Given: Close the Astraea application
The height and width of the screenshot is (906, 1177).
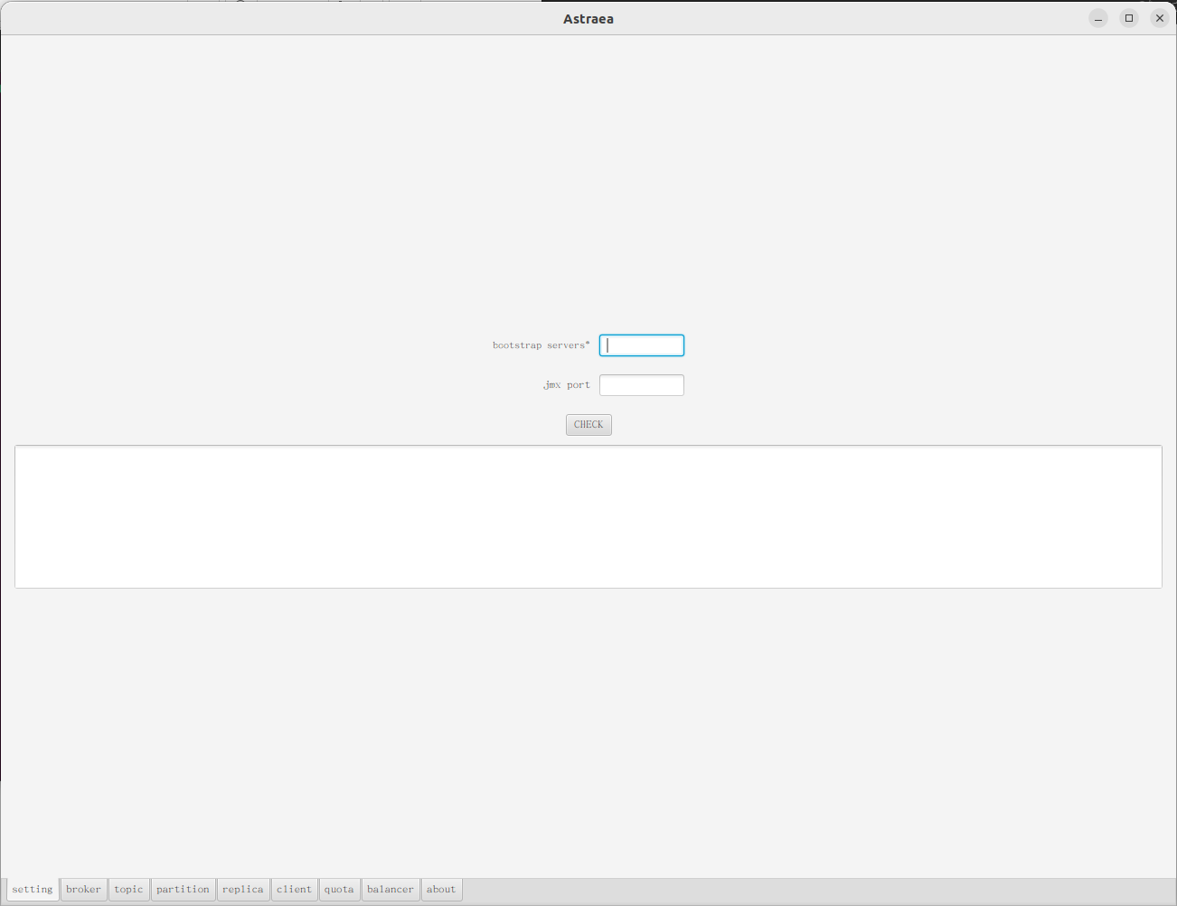Looking at the screenshot, I should 1160,18.
